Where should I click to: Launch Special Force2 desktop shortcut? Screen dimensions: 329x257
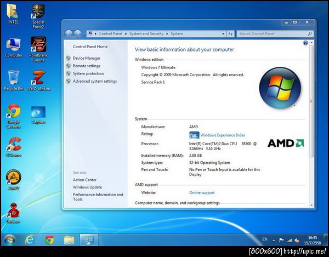point(38,16)
